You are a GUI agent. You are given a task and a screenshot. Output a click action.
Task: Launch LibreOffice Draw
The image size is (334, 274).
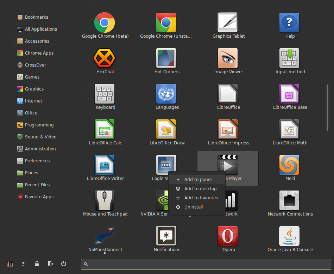pos(166,132)
